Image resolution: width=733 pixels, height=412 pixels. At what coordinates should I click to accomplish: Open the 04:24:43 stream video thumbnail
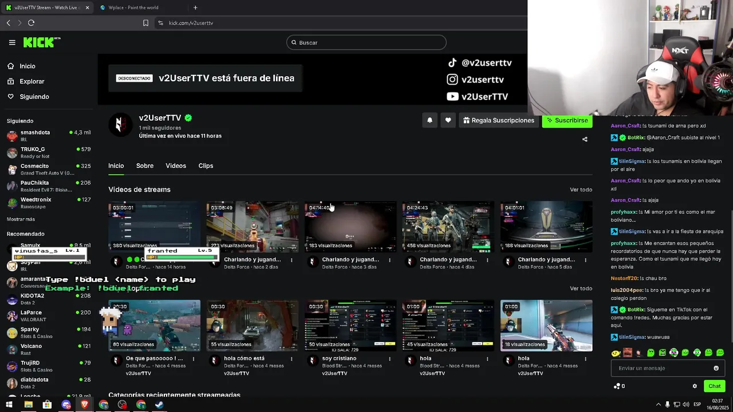point(448,227)
